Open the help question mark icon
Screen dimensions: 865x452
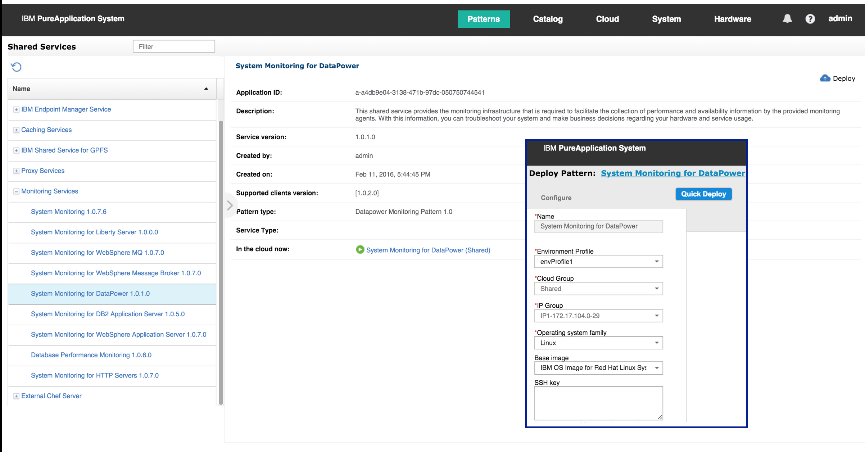[810, 19]
